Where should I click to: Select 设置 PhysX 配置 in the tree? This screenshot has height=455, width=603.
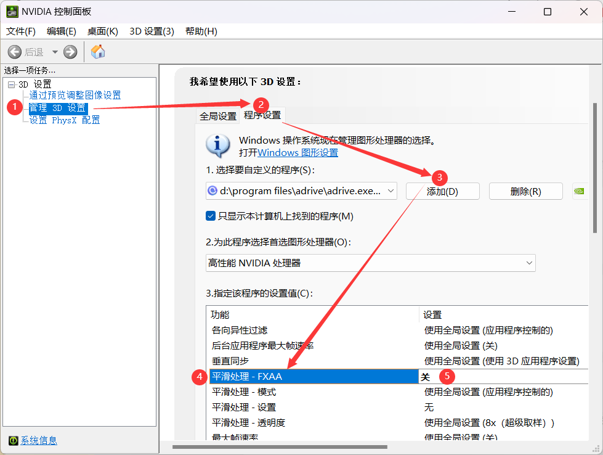click(x=65, y=120)
